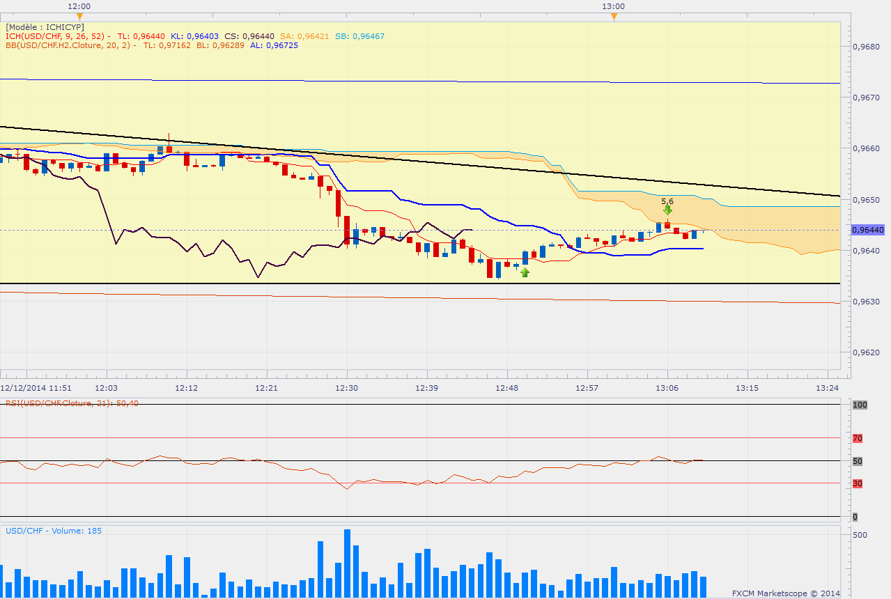
Task: Click the green up-arrow buy signal marker
Action: click(525, 272)
